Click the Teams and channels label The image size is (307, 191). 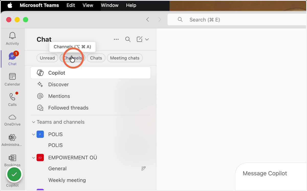pyautogui.click(x=61, y=122)
